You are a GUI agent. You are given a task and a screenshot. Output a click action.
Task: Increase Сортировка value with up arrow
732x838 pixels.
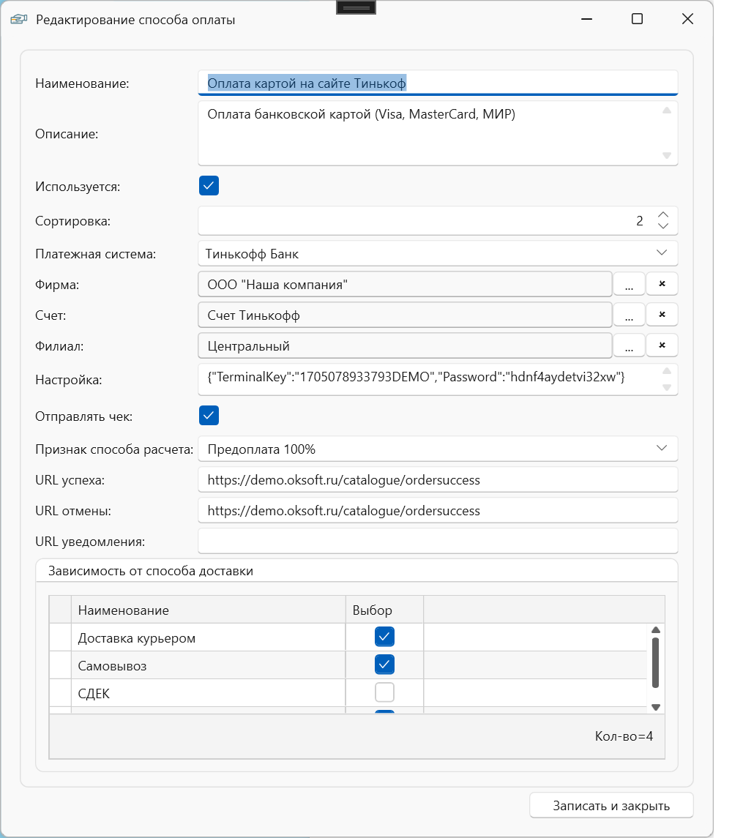663,214
